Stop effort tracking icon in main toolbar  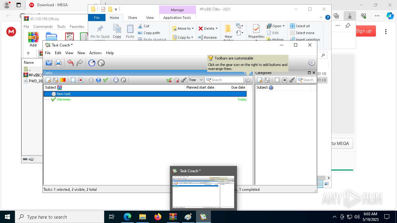tap(101, 63)
